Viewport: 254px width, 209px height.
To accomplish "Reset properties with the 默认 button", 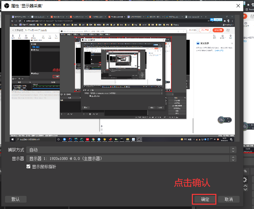I will click(16, 199).
